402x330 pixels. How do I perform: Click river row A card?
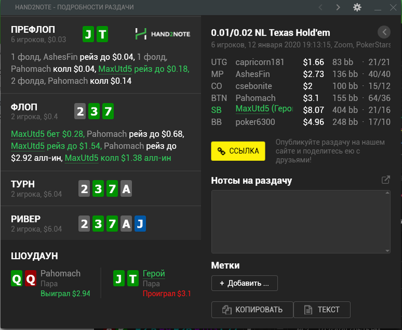click(x=126, y=224)
